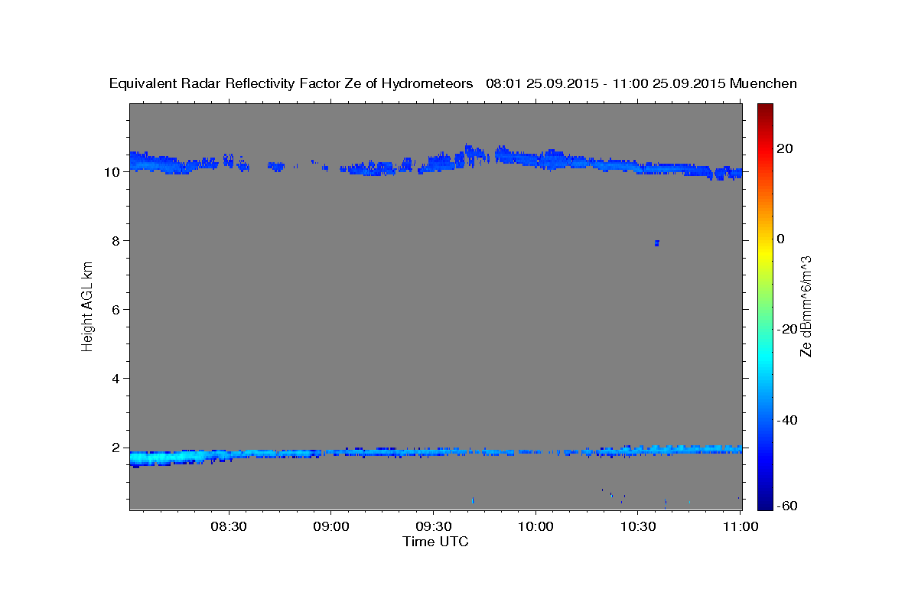Select the 09:30 time tick label

[434, 527]
